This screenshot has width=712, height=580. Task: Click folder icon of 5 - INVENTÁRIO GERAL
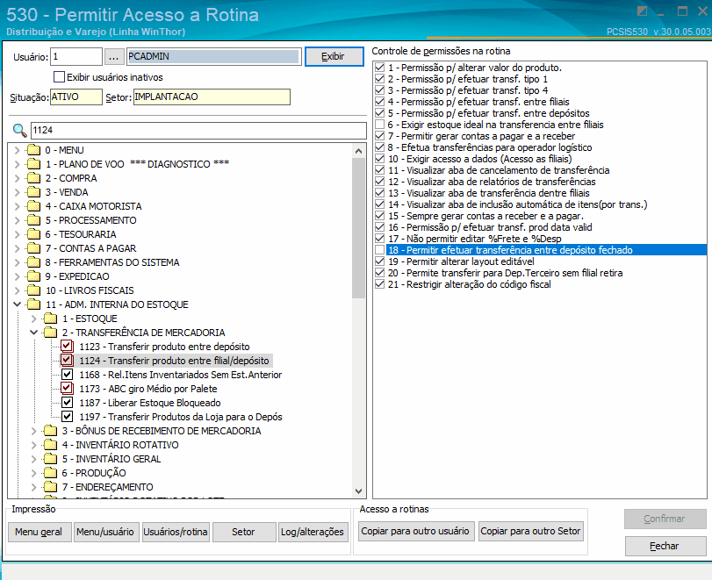[x=50, y=459]
